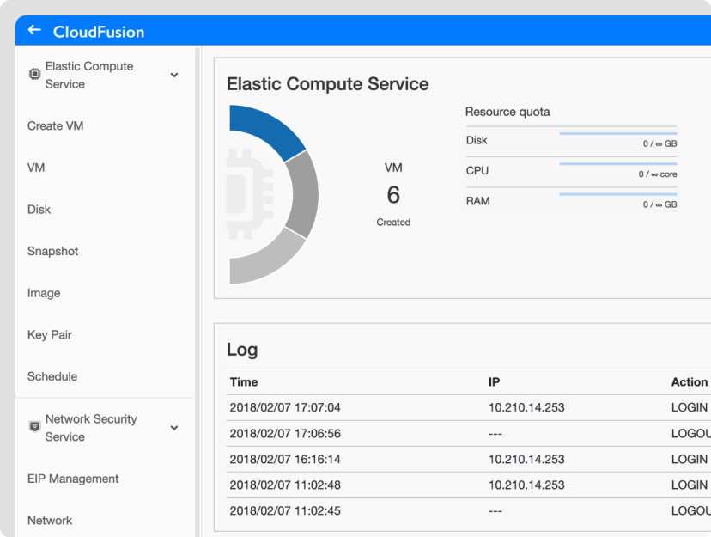Select Image from the sidebar
This screenshot has height=537, width=711.
[x=44, y=293]
